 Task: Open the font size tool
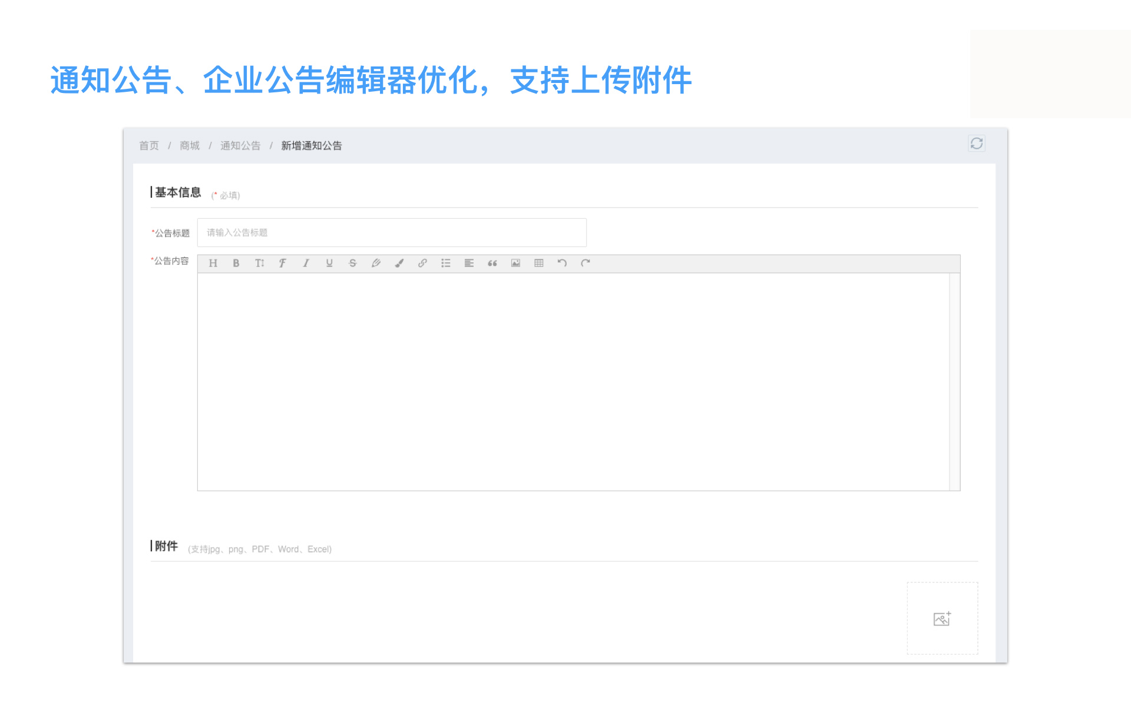(259, 263)
